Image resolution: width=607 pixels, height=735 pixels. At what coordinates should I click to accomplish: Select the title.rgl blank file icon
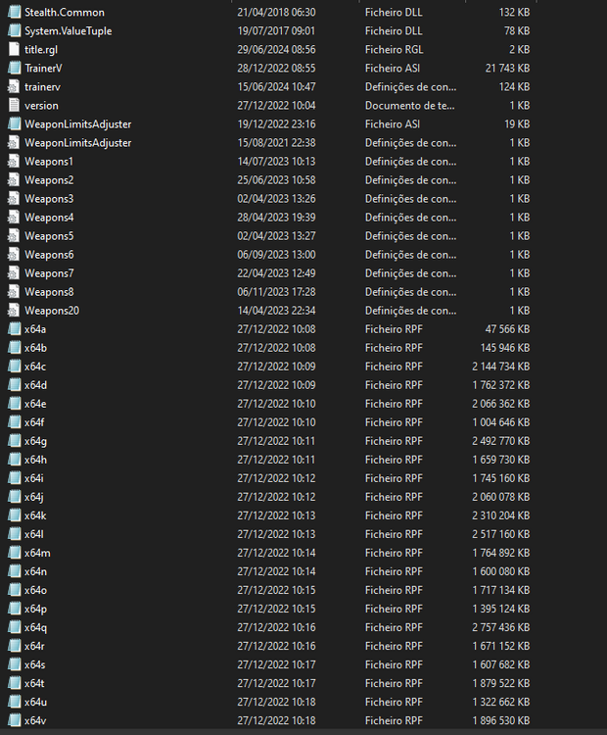coord(14,50)
